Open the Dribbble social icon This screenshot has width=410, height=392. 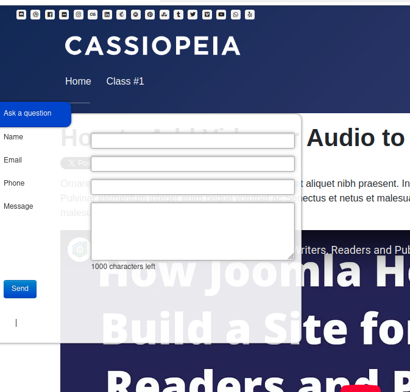(35, 15)
